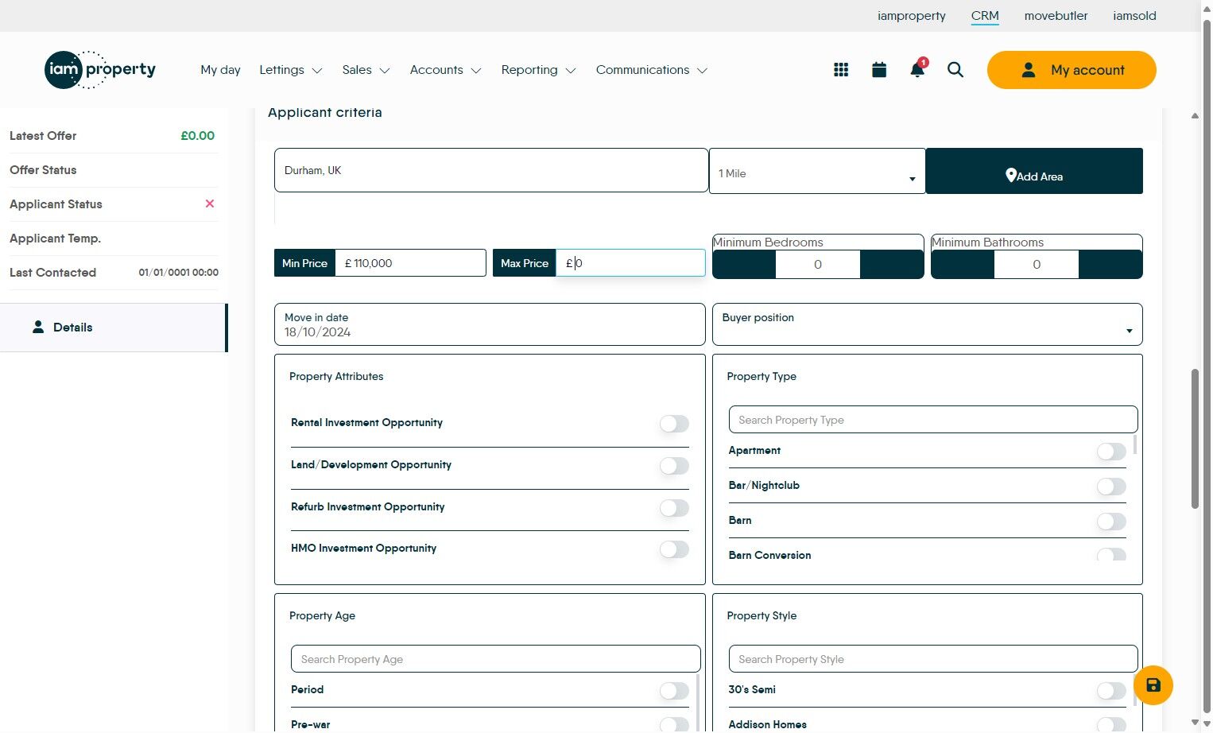This screenshot has height=733, width=1213.
Task: Open the My account button
Action: point(1072,70)
